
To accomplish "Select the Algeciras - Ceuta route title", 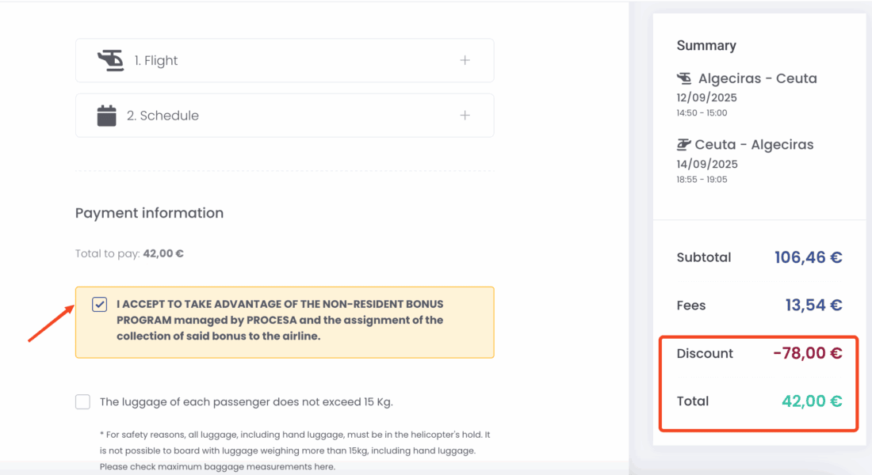I will [x=757, y=78].
